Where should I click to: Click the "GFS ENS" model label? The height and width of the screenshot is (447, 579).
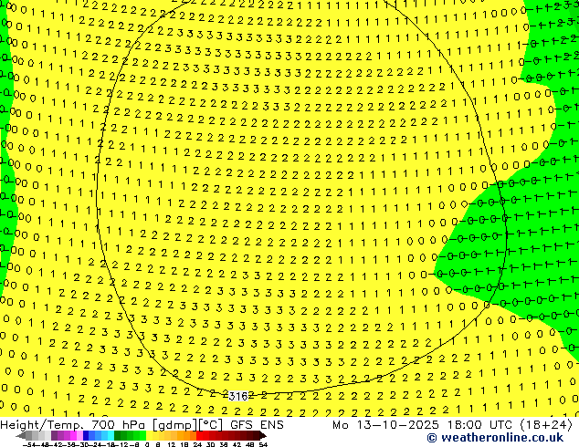click(257, 425)
